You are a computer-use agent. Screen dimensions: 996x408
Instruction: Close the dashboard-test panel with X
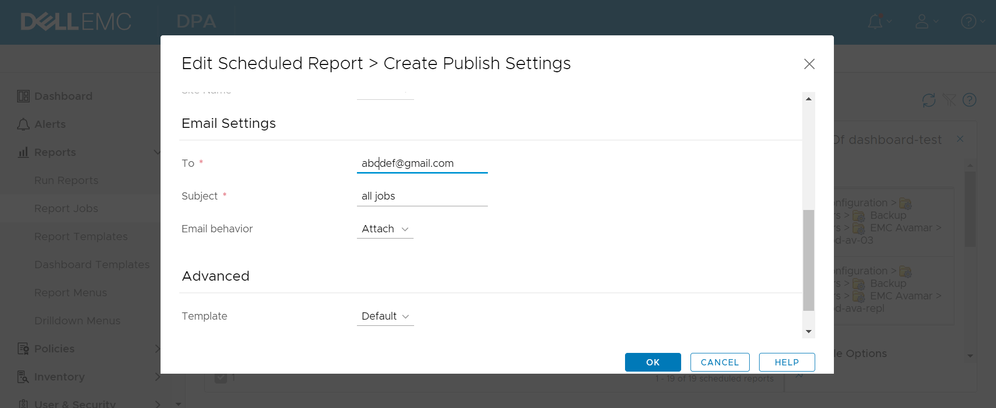point(960,139)
